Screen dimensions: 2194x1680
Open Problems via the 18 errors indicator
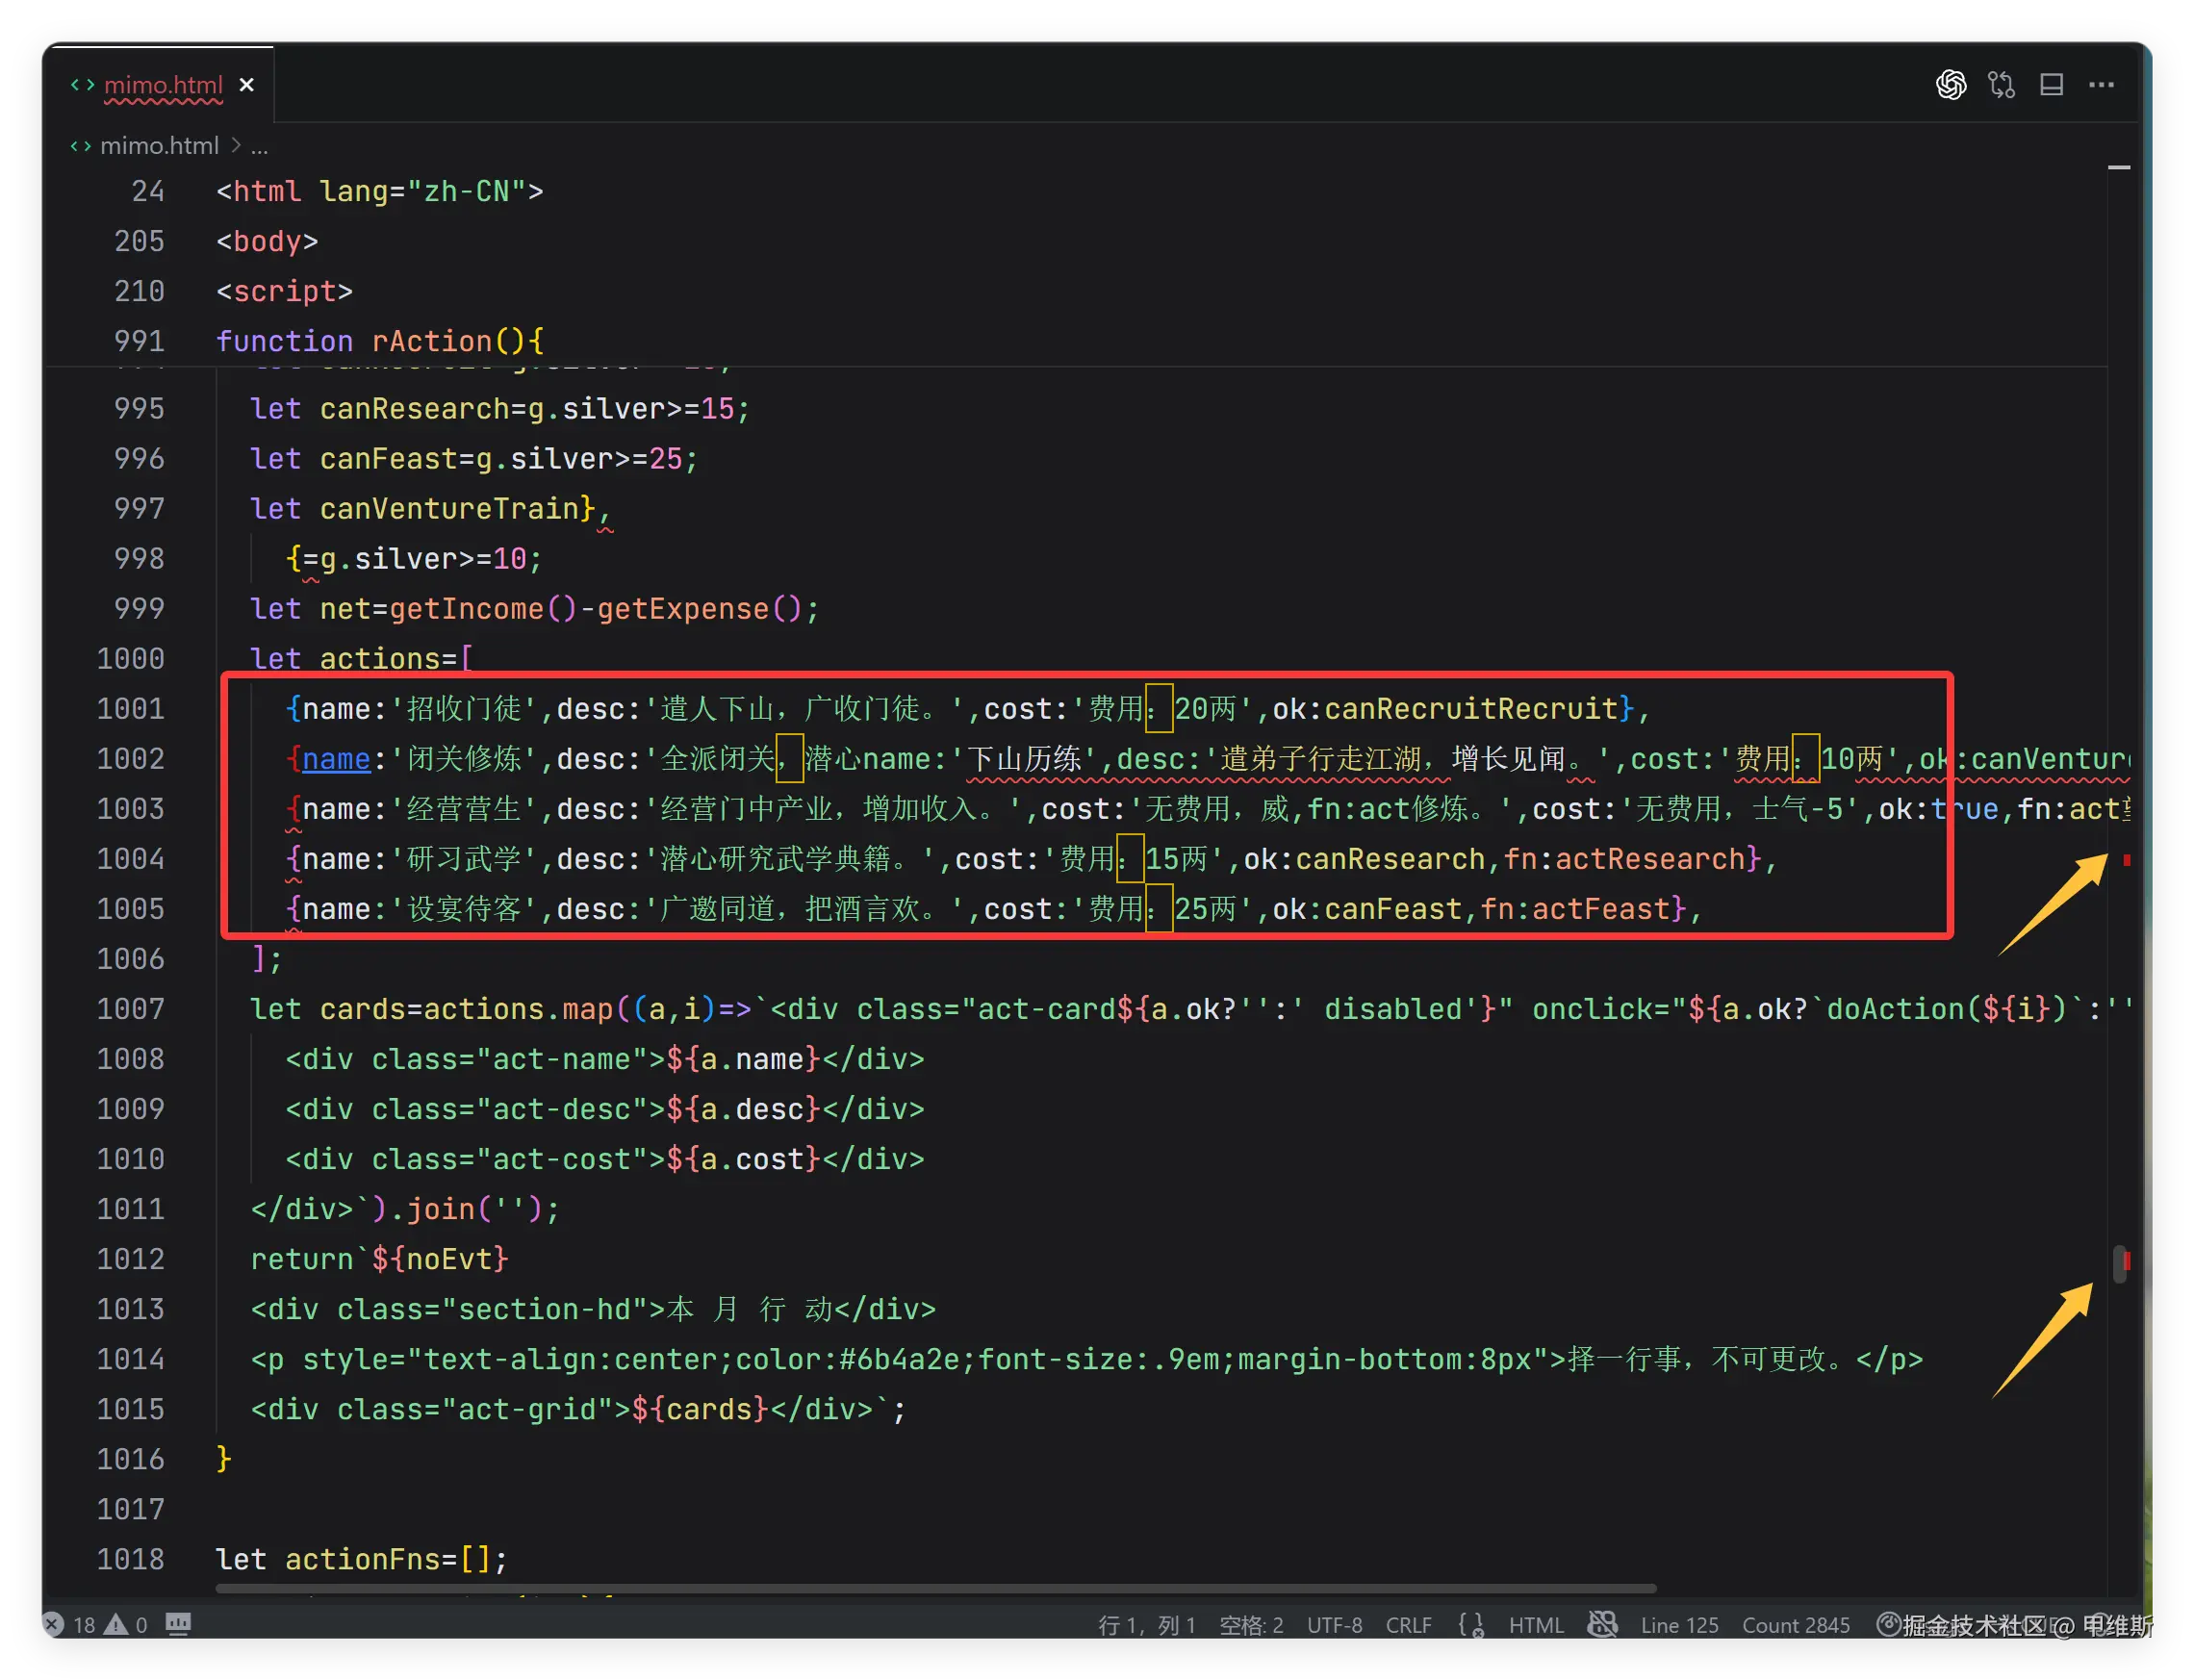(71, 1625)
